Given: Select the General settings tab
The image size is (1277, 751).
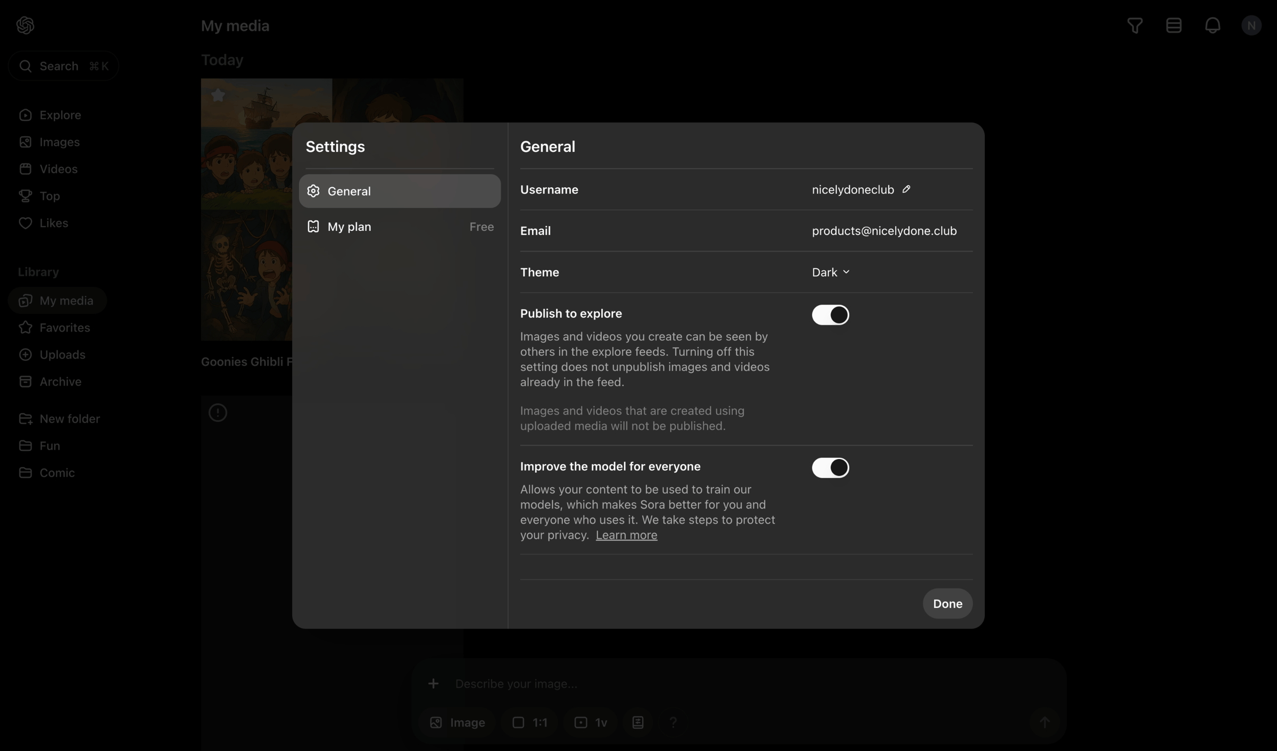Looking at the screenshot, I should (x=400, y=191).
